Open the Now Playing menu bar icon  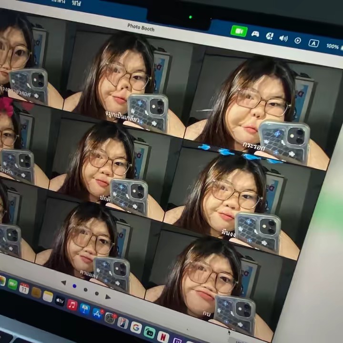pos(298,40)
